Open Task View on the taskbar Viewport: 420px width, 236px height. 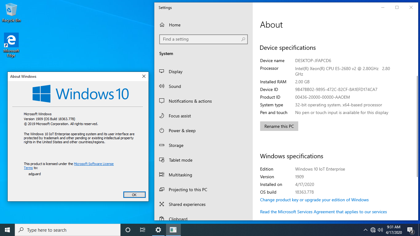click(143, 230)
